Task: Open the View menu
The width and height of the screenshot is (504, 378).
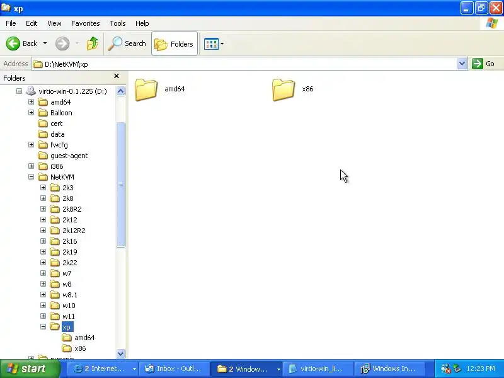Action: [54, 23]
